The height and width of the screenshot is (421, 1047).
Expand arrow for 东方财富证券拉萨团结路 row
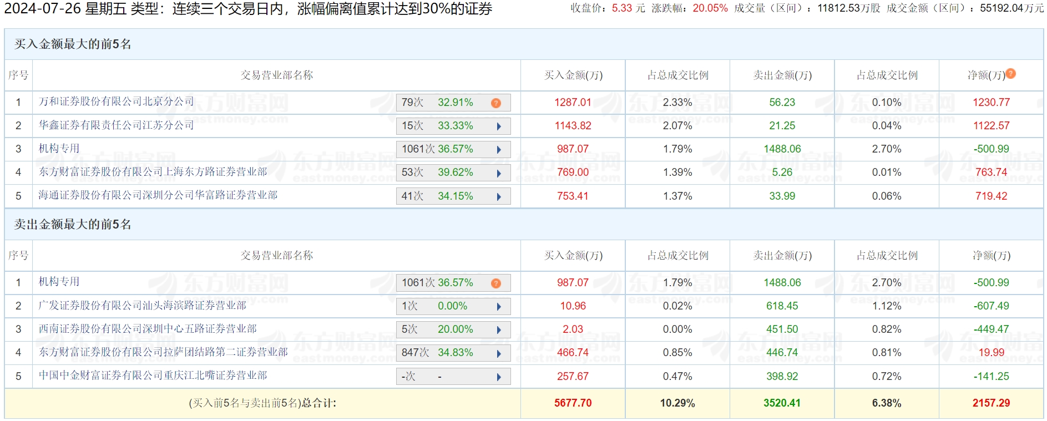(x=499, y=353)
